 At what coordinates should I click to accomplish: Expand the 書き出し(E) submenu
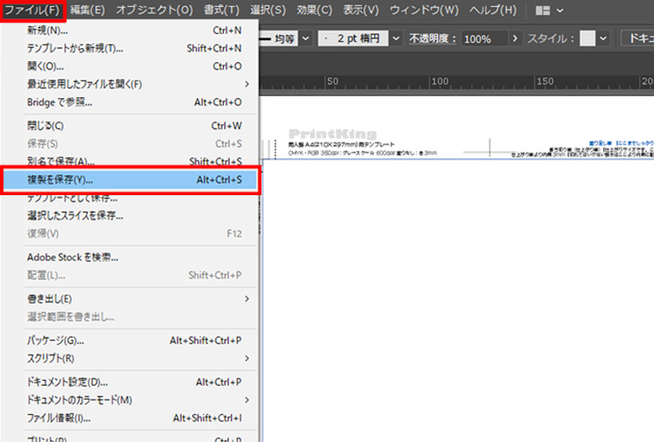pyautogui.click(x=131, y=298)
